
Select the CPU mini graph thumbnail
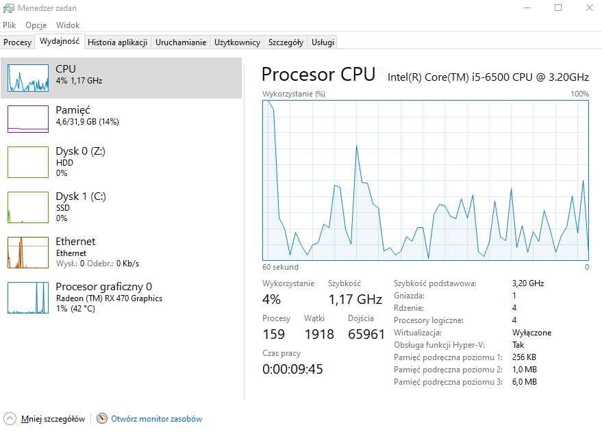[x=28, y=78]
